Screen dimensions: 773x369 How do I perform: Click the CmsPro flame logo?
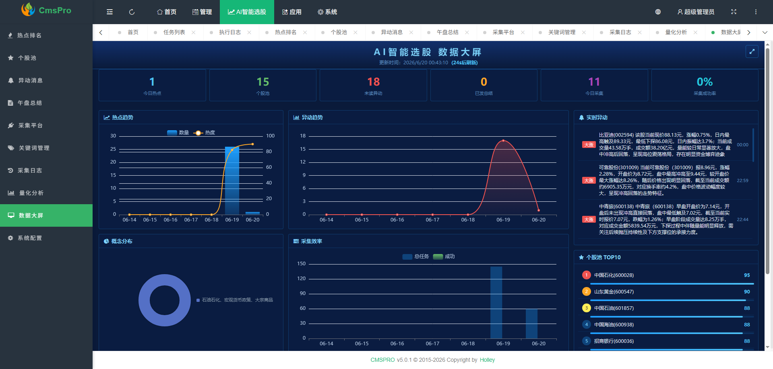click(x=28, y=10)
